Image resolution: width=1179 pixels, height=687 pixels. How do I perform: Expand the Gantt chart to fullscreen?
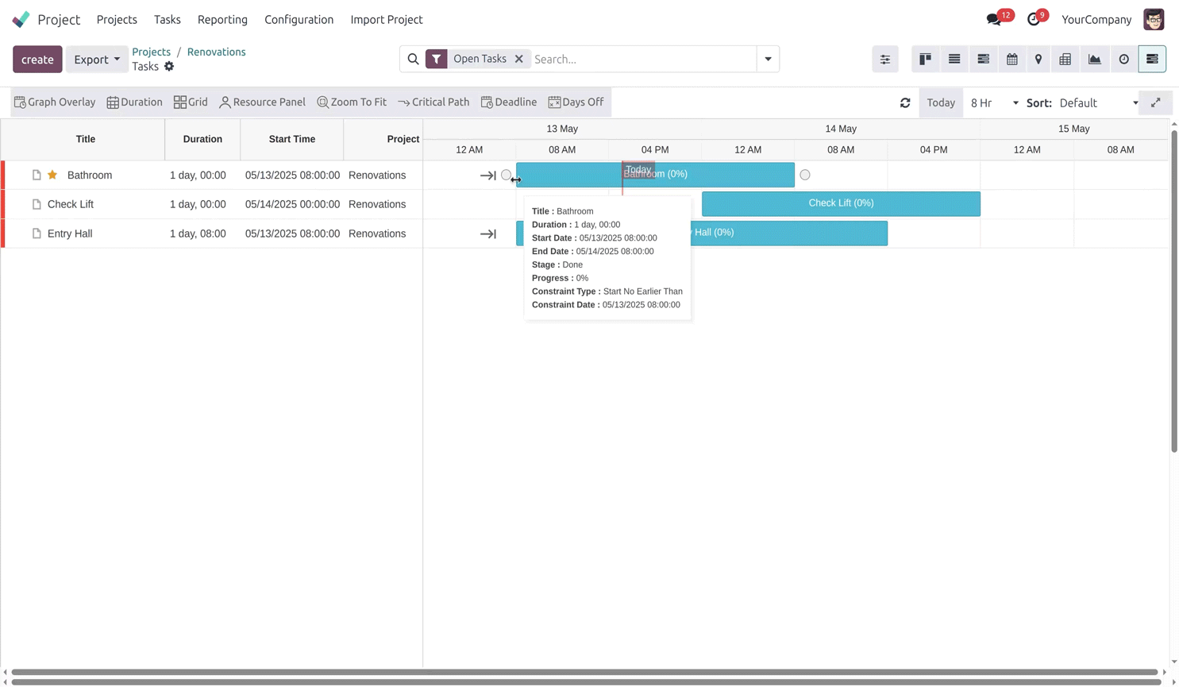point(1156,102)
